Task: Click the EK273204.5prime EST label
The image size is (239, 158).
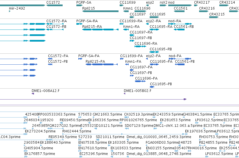Action: click(x=40, y=132)
